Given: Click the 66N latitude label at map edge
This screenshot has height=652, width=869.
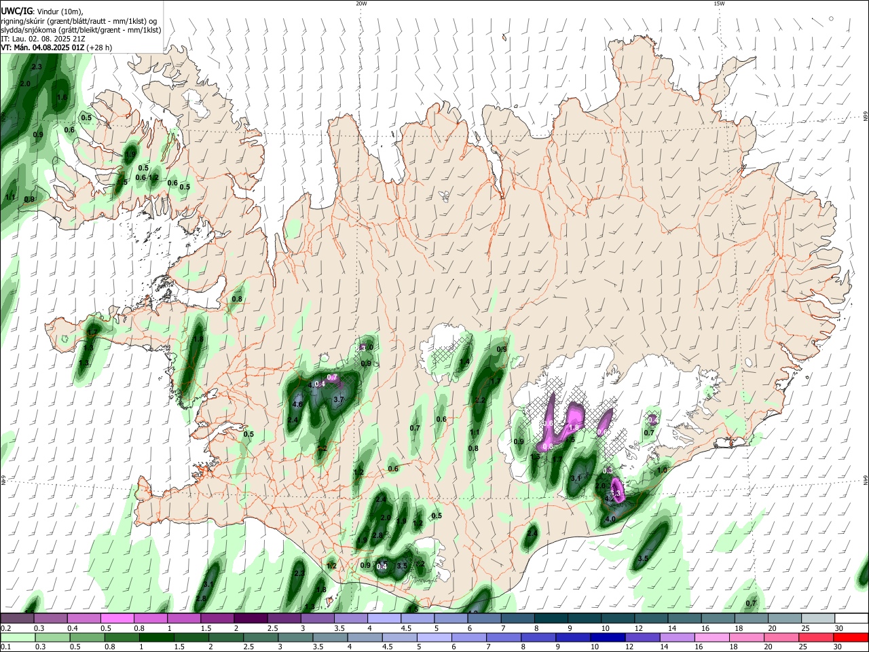Looking at the screenshot, I should pos(866,117).
